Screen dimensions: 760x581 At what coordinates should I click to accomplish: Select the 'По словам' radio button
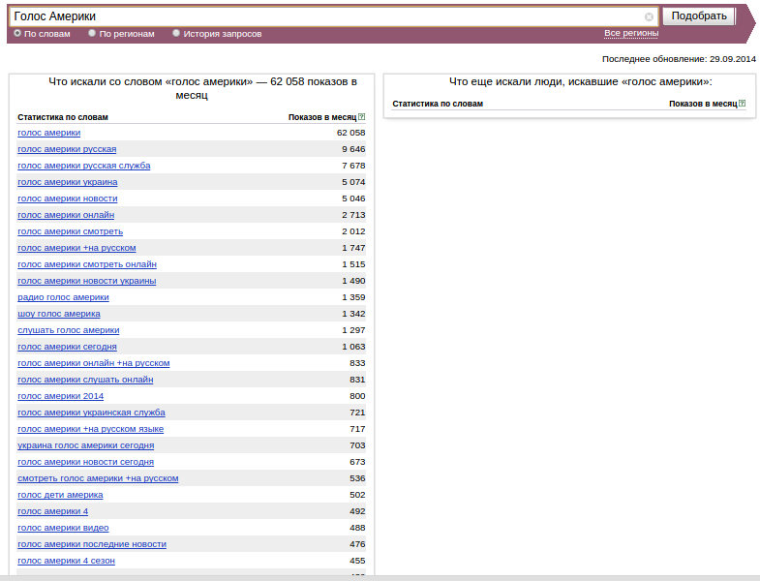pos(17,33)
